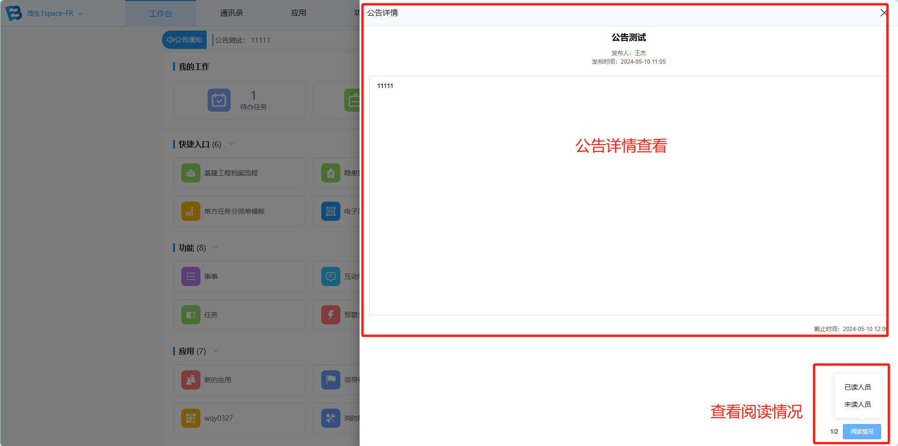Open the 通讯录 tab
The width and height of the screenshot is (898, 446).
pos(232,13)
